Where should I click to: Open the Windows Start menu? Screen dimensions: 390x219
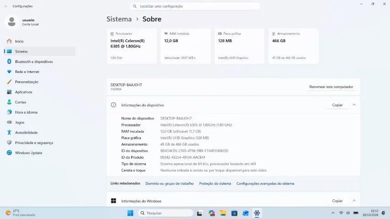point(130,213)
